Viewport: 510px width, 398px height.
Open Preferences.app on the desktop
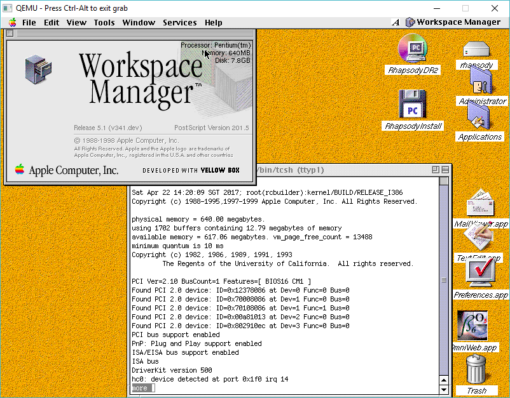coord(480,274)
